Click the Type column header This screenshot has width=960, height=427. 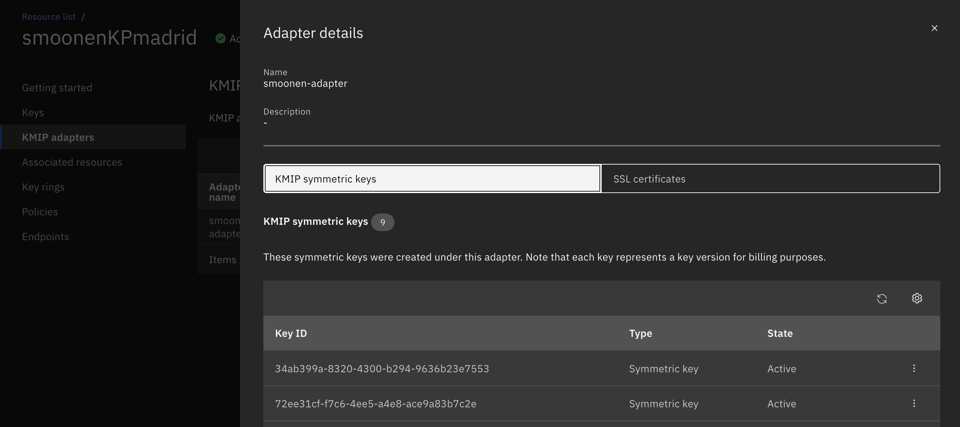[x=640, y=334]
